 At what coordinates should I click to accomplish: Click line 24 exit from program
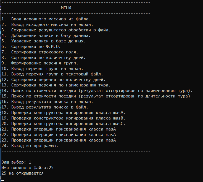click(30, 146)
